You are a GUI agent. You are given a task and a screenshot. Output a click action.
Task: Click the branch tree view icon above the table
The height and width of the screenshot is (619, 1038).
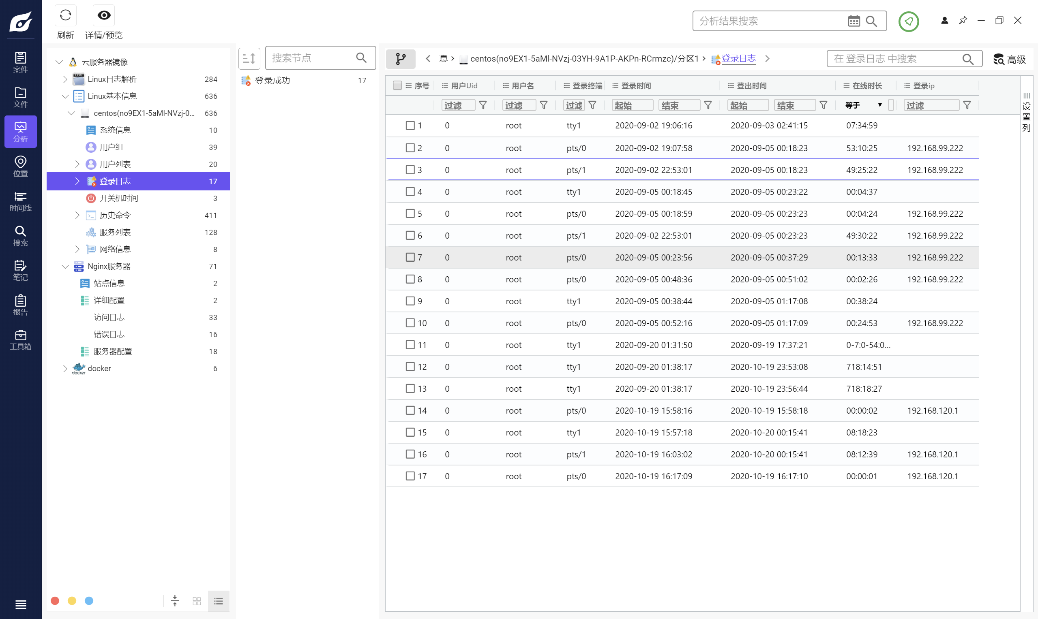pyautogui.click(x=401, y=58)
